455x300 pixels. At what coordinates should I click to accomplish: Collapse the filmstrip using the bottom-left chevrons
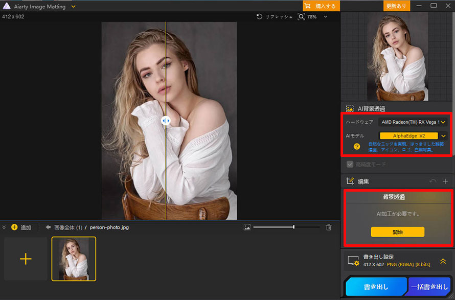(4, 227)
